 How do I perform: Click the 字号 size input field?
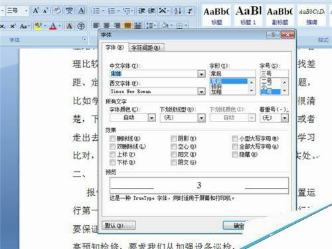274,74
